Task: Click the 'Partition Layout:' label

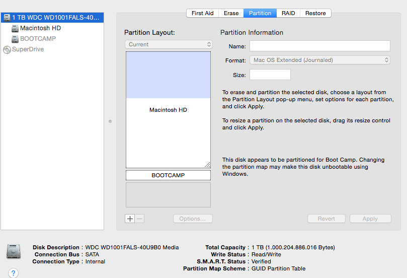Action: (x=149, y=32)
